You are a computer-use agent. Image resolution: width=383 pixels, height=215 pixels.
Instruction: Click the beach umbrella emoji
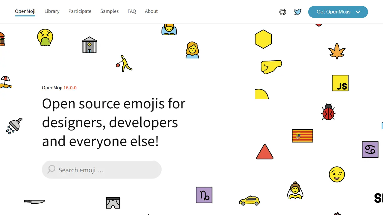pyautogui.click(x=5, y=82)
